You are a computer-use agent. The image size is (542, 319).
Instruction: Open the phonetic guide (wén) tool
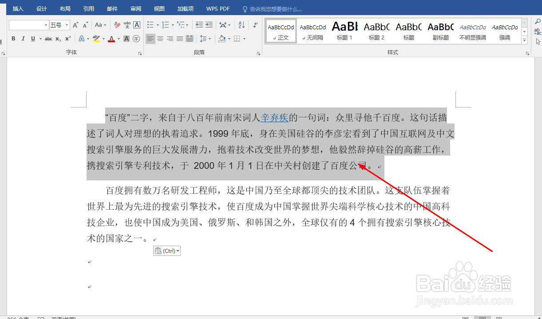[x=127, y=25]
